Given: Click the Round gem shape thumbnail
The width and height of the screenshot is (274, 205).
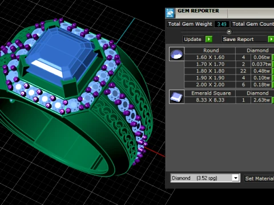Looking at the screenshot, I should click(x=176, y=54).
